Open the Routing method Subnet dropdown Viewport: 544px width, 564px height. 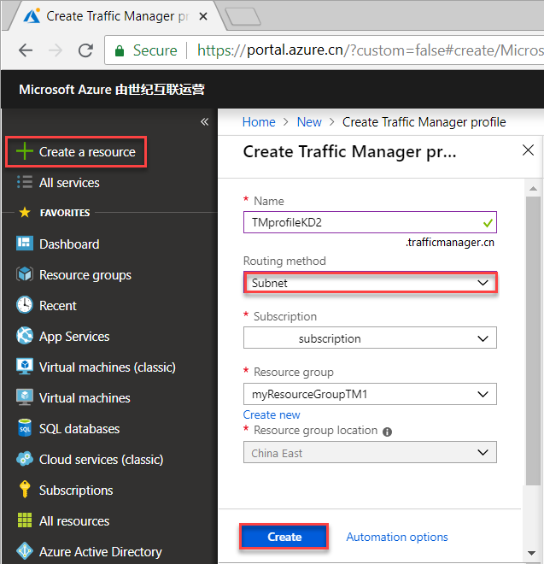point(370,283)
